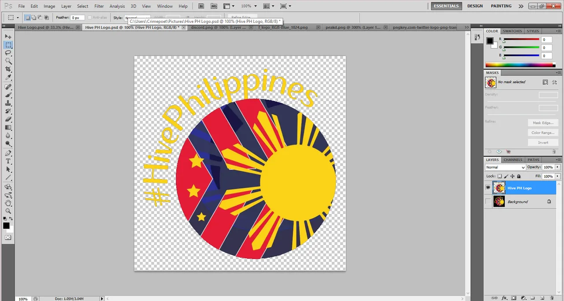Viewport: 564px width, 301px height.
Task: Open the tool preset picker arrow
Action: point(18,18)
